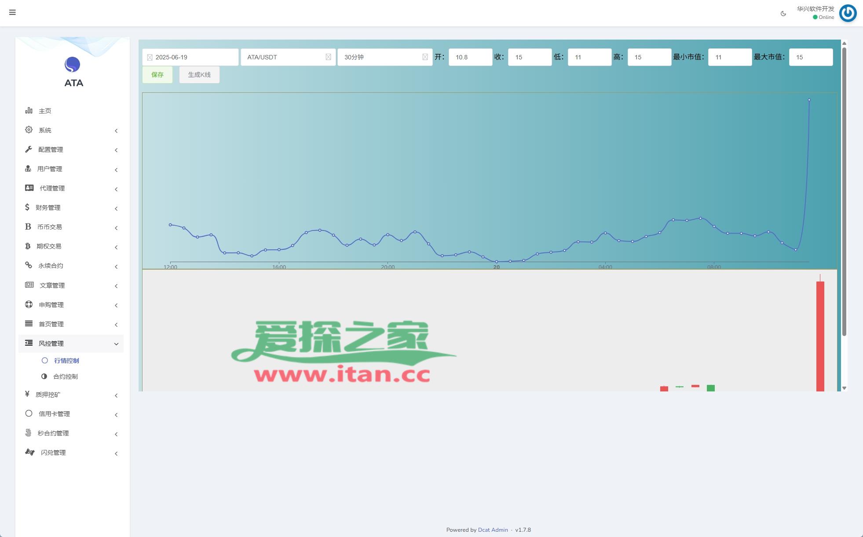Click the 配置管理 wrench icon
Image resolution: width=863 pixels, height=537 pixels.
tap(29, 149)
